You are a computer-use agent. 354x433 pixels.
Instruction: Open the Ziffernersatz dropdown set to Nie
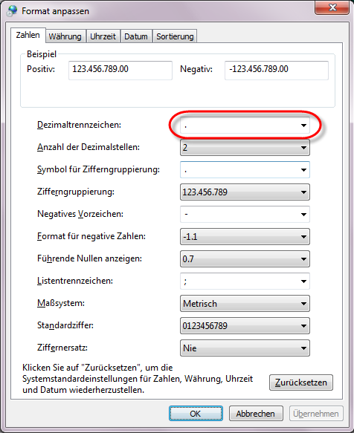(245, 348)
